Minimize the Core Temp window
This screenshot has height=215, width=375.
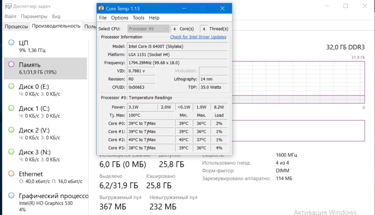tap(184, 8)
